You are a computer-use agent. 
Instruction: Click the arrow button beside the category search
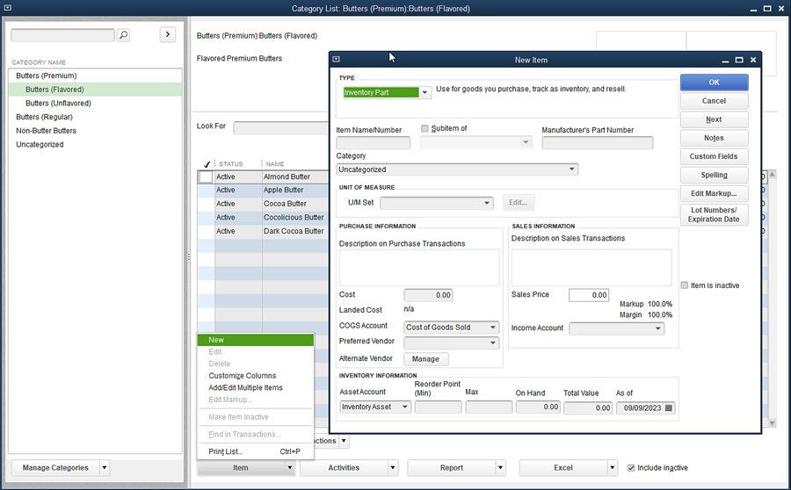168,34
